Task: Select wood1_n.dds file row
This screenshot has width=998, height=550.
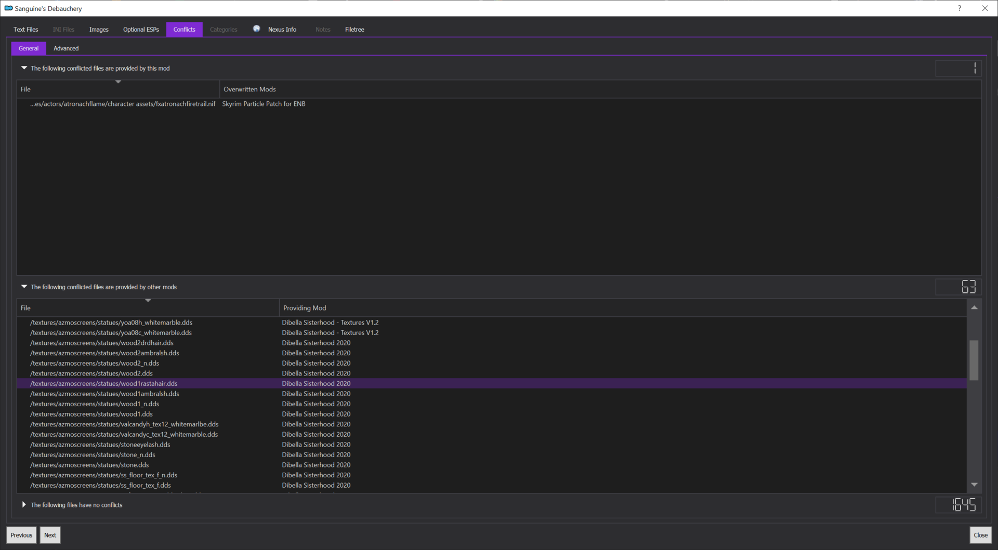Action: (492, 404)
